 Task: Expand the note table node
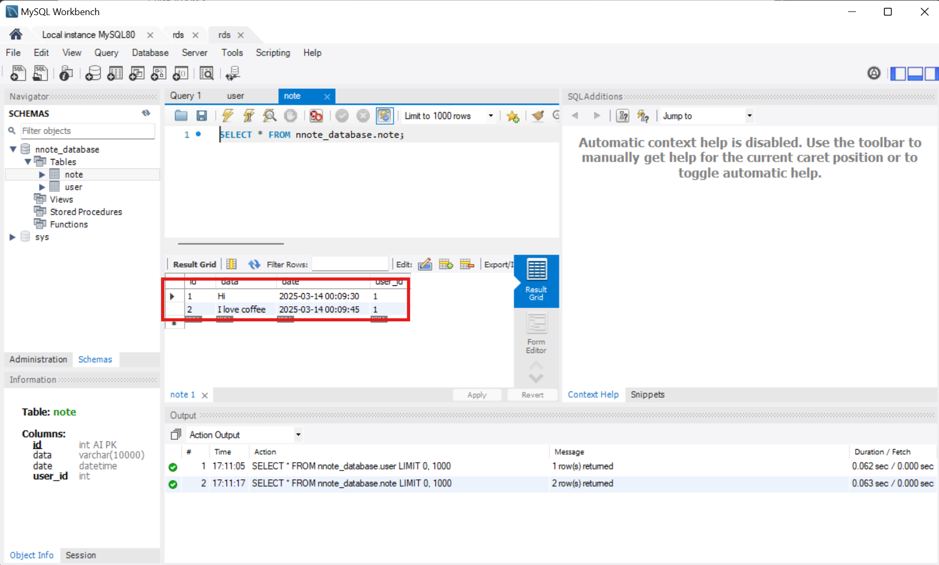42,175
